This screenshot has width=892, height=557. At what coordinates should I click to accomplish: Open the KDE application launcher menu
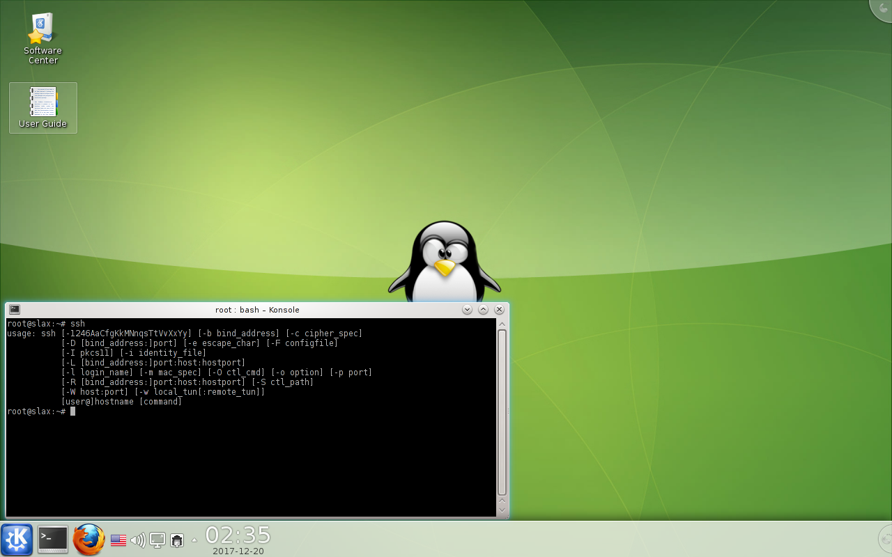[x=17, y=540]
